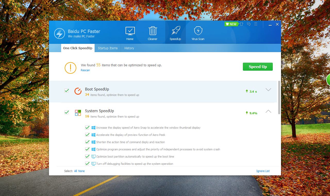
Task: Click 'Turn off debugging facilities' text
Action: [x=135, y=164]
